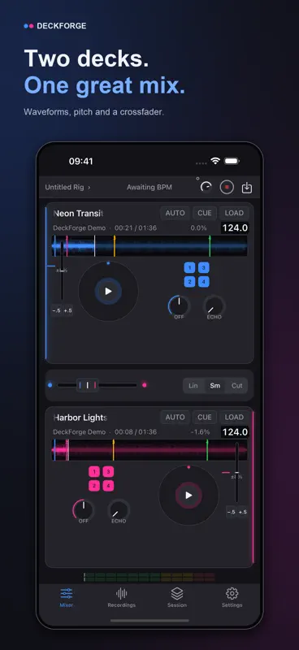Open the Settings tab
This screenshot has width=299, height=650.
232,597
